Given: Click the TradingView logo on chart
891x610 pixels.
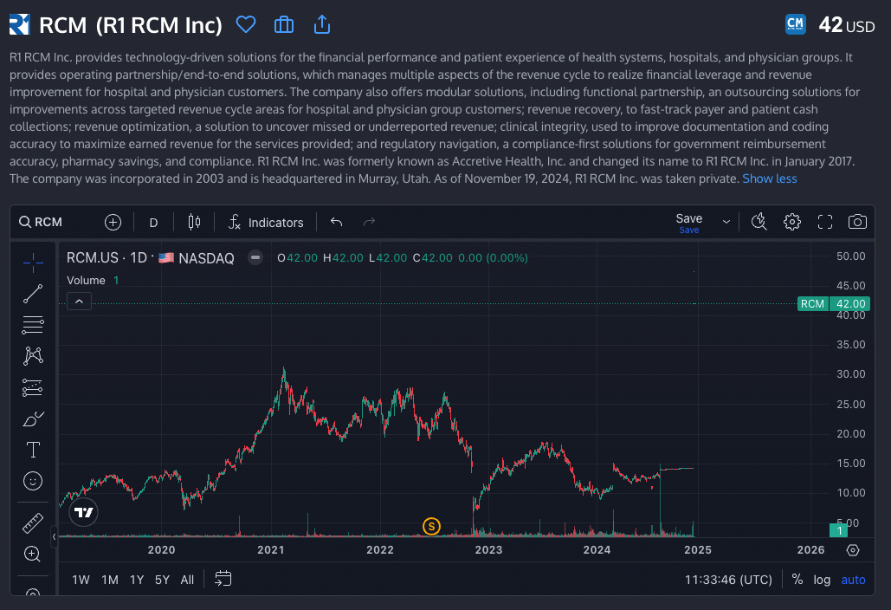Looking at the screenshot, I should coord(83,512).
